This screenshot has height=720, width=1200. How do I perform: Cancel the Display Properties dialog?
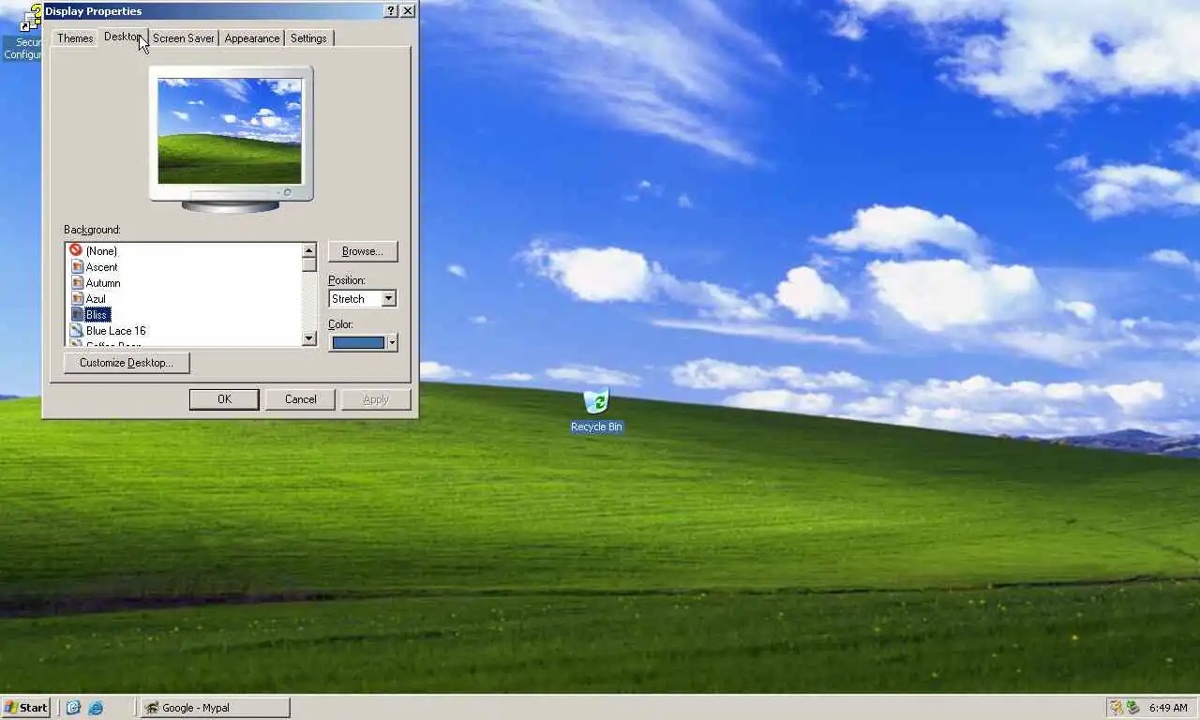pos(300,399)
